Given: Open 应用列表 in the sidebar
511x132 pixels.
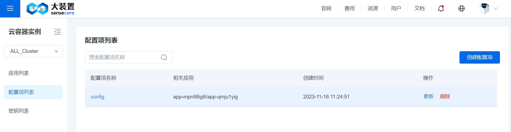Looking at the screenshot, I should coord(19,73).
